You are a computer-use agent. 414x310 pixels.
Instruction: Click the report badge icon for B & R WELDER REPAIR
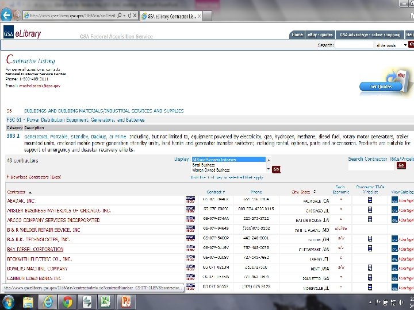coord(190,229)
